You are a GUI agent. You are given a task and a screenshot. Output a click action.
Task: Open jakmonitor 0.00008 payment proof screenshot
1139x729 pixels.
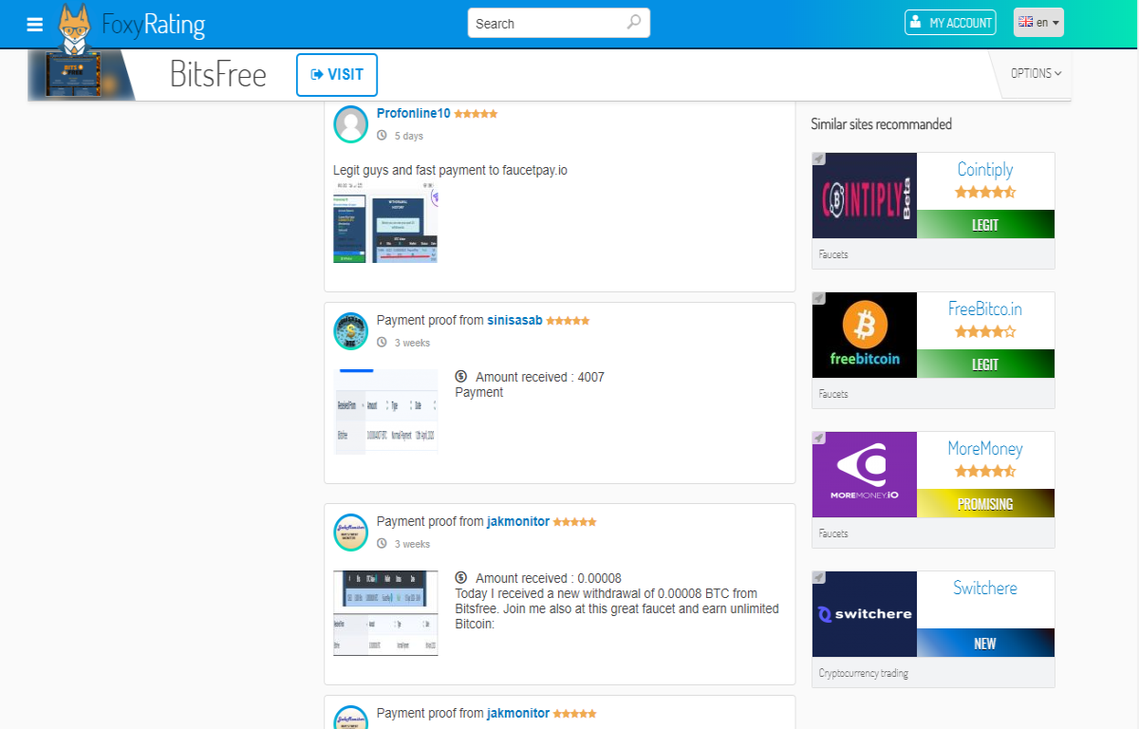(385, 612)
